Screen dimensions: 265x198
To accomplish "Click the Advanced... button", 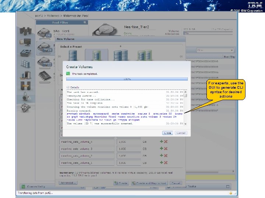I will click(x=68, y=183).
